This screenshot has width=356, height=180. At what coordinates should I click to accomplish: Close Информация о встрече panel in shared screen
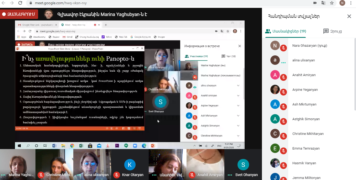click(240, 46)
